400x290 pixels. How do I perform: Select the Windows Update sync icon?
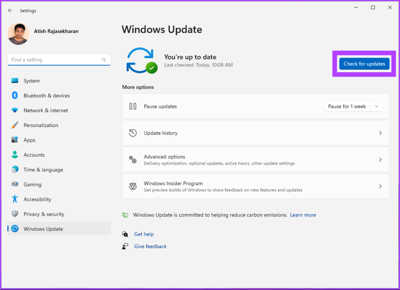point(14,229)
